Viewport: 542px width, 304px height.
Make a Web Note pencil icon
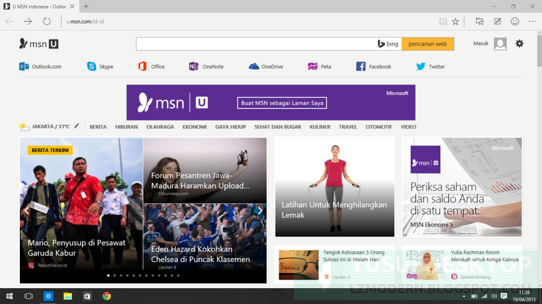498,21
